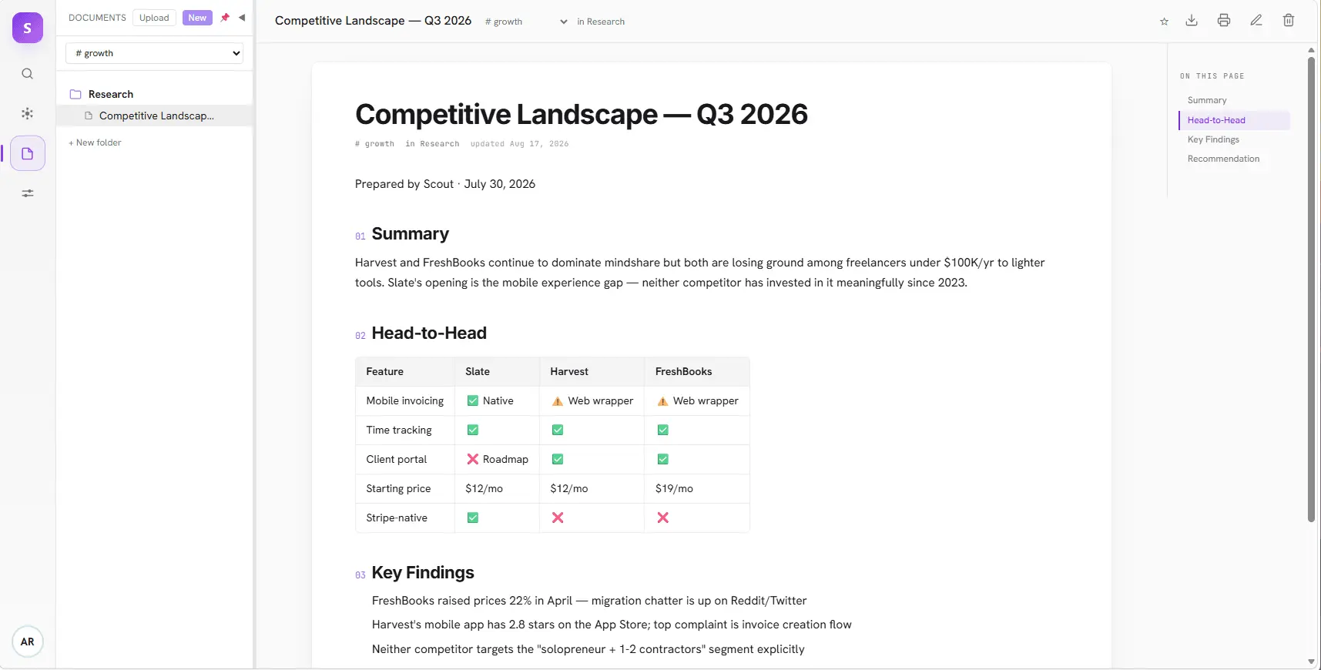Image resolution: width=1321 pixels, height=670 pixels.
Task: Click the Starting price table cell
Action: (x=405, y=489)
